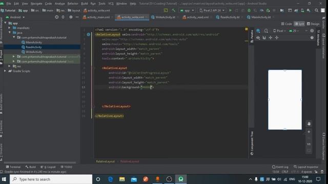This screenshot has width=328, height=184.
Task: Open the Pixel device dropdown in preview
Action: coord(279,31)
